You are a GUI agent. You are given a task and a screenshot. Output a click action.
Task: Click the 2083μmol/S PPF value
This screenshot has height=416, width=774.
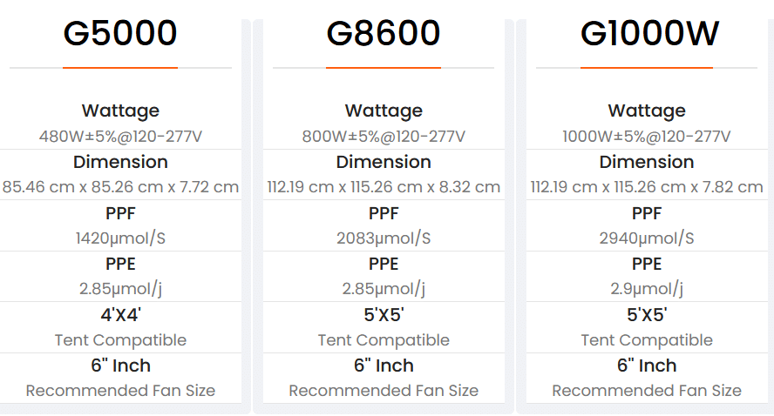[384, 238]
